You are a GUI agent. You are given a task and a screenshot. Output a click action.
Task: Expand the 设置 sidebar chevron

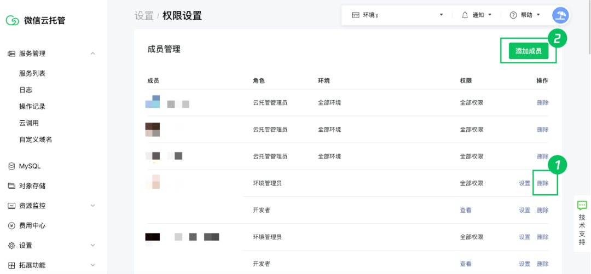[92, 246]
